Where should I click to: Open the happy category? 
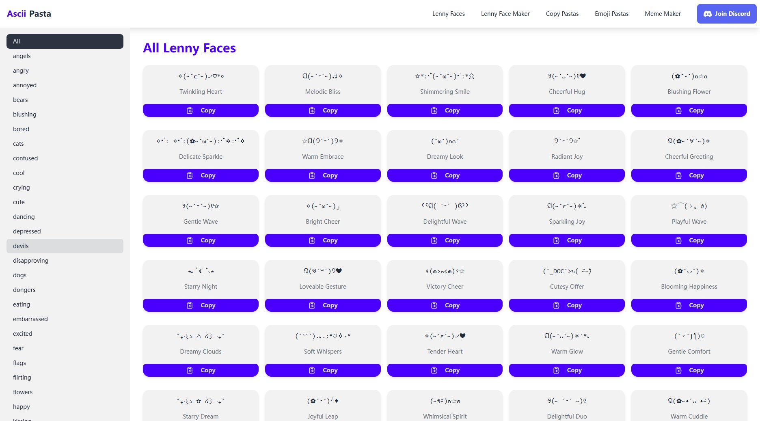[65, 407]
